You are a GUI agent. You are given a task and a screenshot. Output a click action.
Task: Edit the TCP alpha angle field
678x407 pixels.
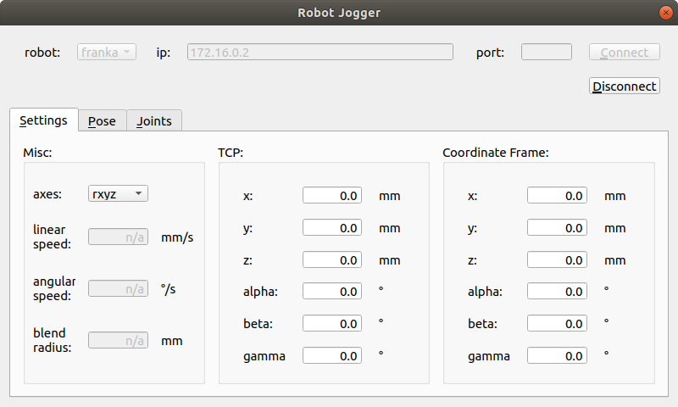pos(332,291)
